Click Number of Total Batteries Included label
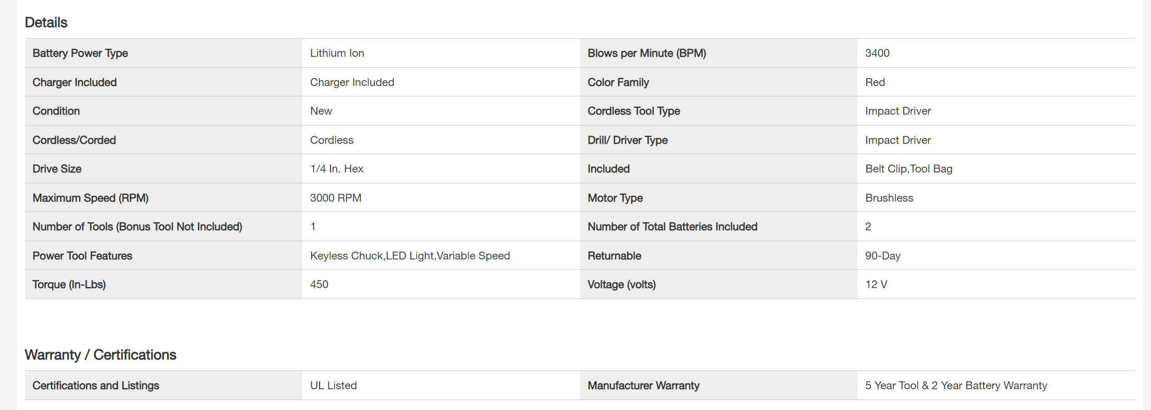 [x=672, y=227]
